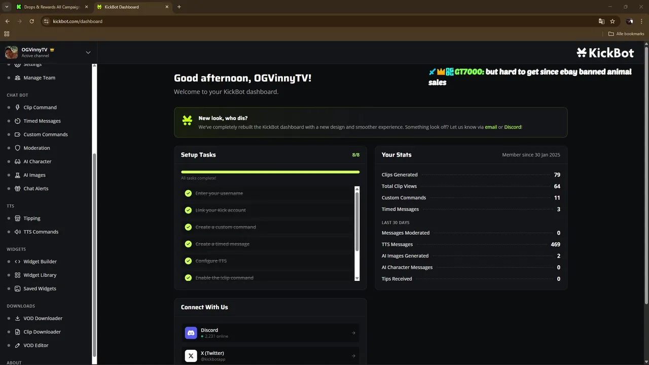
Task: Close the KickBot Dashboard tab
Action: click(x=167, y=7)
